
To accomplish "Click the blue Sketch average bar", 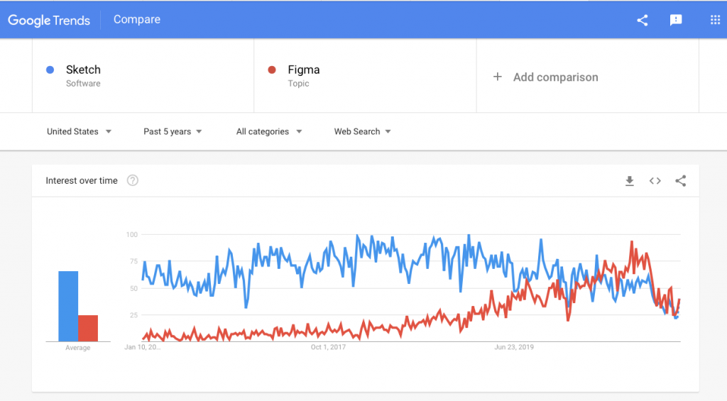I will tap(68, 307).
